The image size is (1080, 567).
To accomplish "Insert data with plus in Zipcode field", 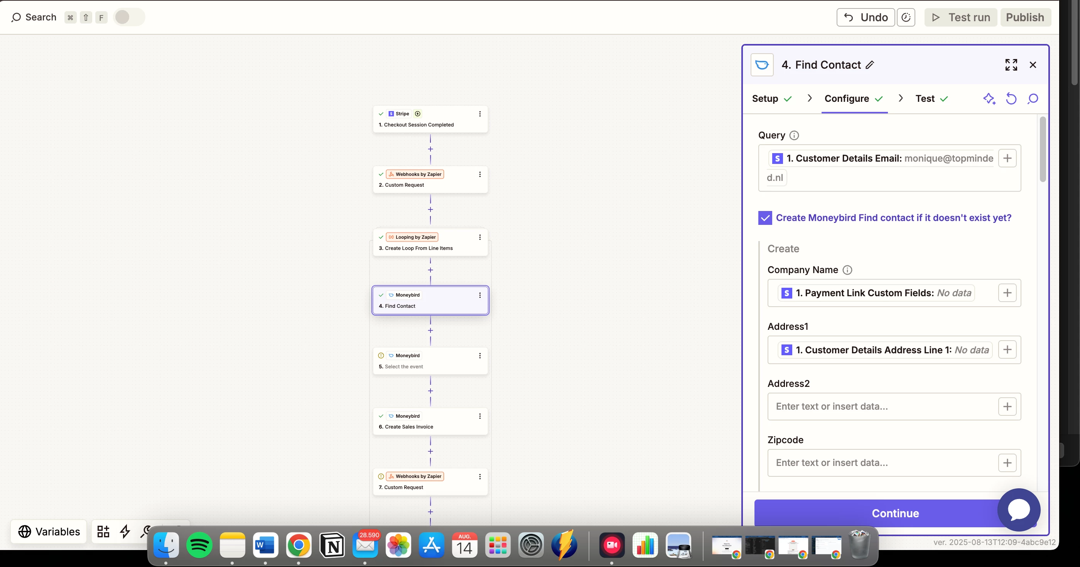I will [x=1007, y=462].
